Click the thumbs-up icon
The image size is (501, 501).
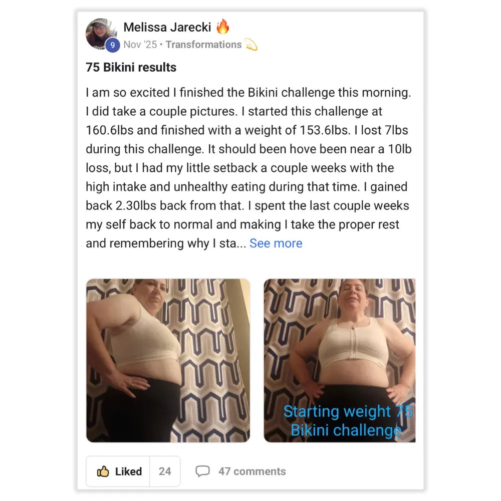pos(103,471)
